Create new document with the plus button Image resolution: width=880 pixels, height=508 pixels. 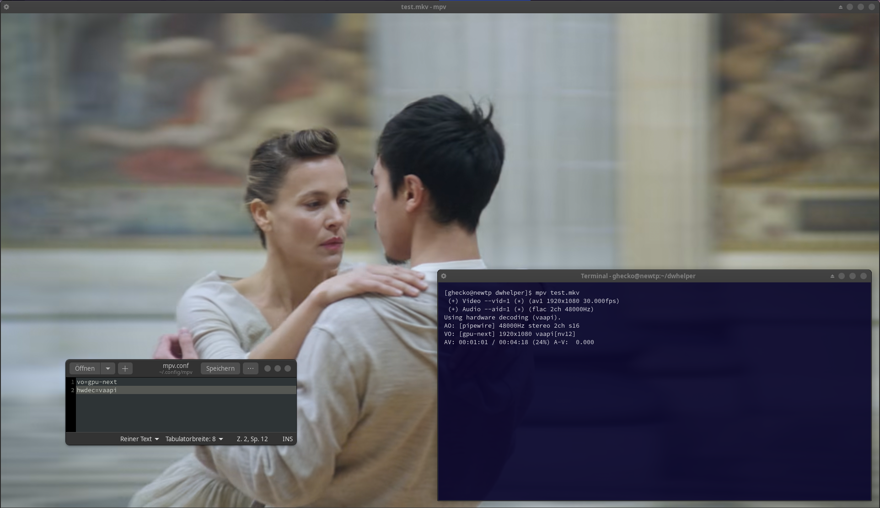click(x=125, y=368)
